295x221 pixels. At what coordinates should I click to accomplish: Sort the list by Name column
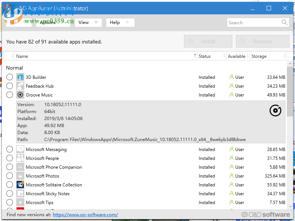click(x=22, y=56)
